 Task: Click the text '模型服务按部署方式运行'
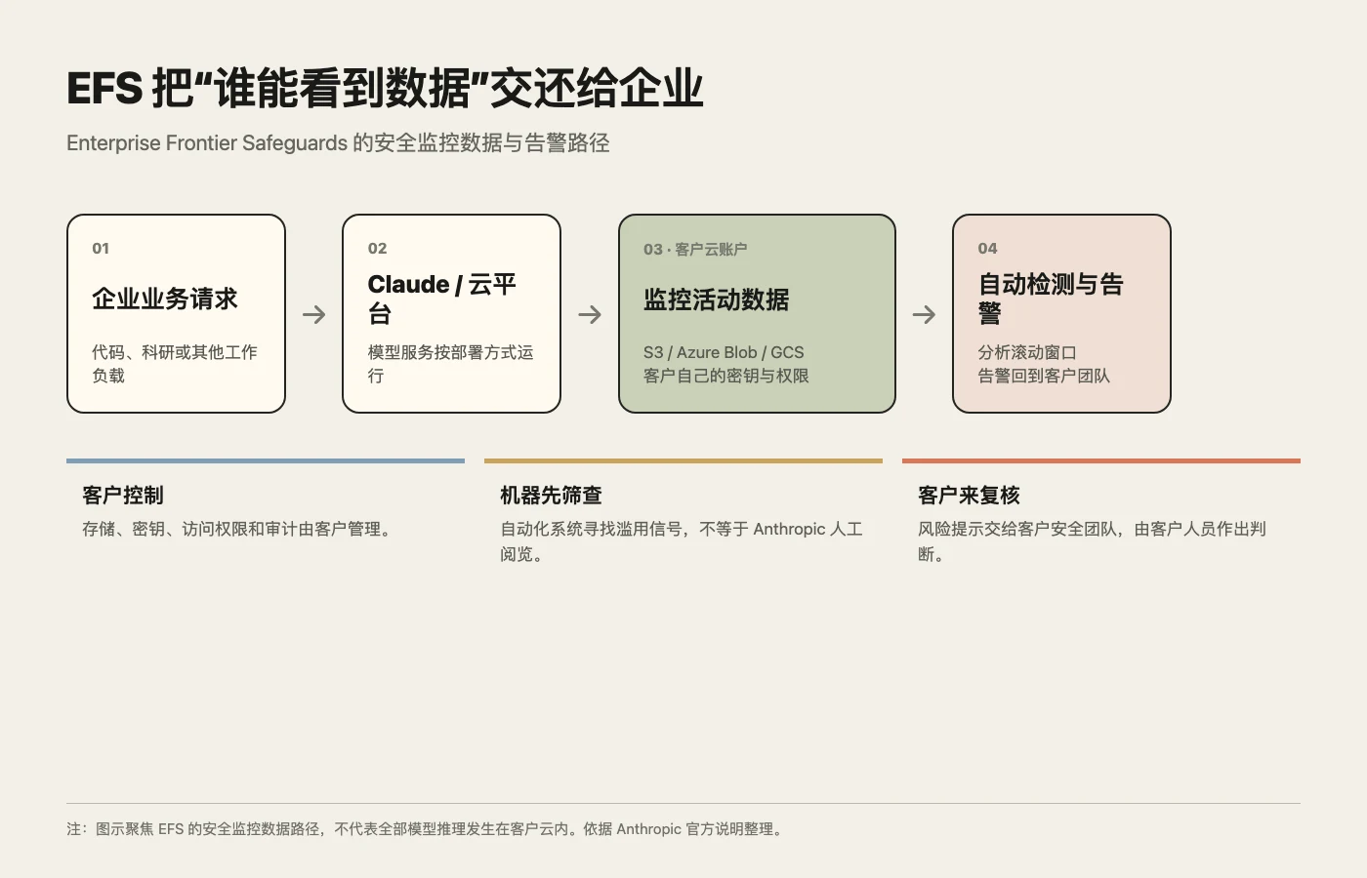pyautogui.click(x=450, y=364)
